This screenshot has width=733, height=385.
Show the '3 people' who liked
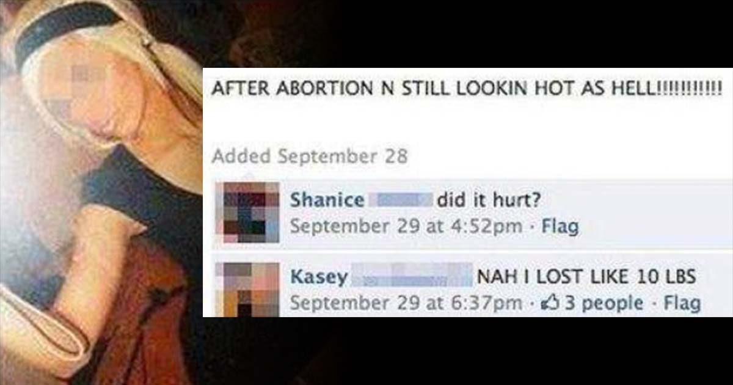(x=604, y=302)
